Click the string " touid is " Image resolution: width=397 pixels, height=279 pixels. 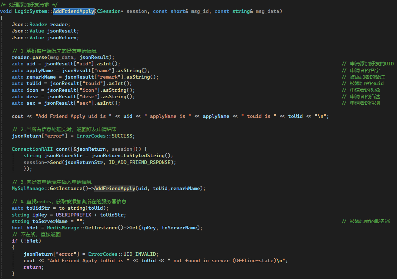[259, 116]
